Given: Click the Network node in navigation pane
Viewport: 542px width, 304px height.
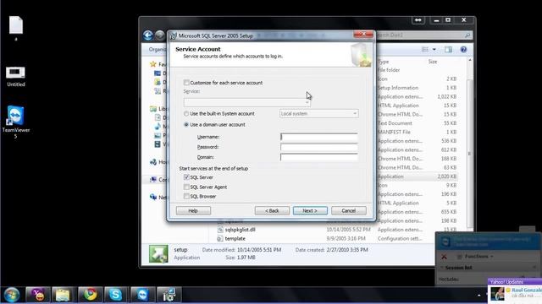Looking at the screenshot, I should click(x=158, y=197).
